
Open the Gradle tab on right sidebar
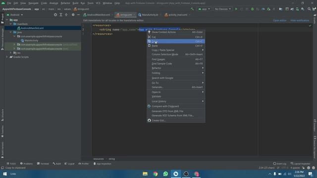pyautogui.click(x=315, y=19)
